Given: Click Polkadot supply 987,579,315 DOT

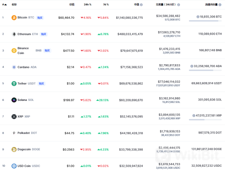Looking at the screenshot, I should [x=210, y=133].
